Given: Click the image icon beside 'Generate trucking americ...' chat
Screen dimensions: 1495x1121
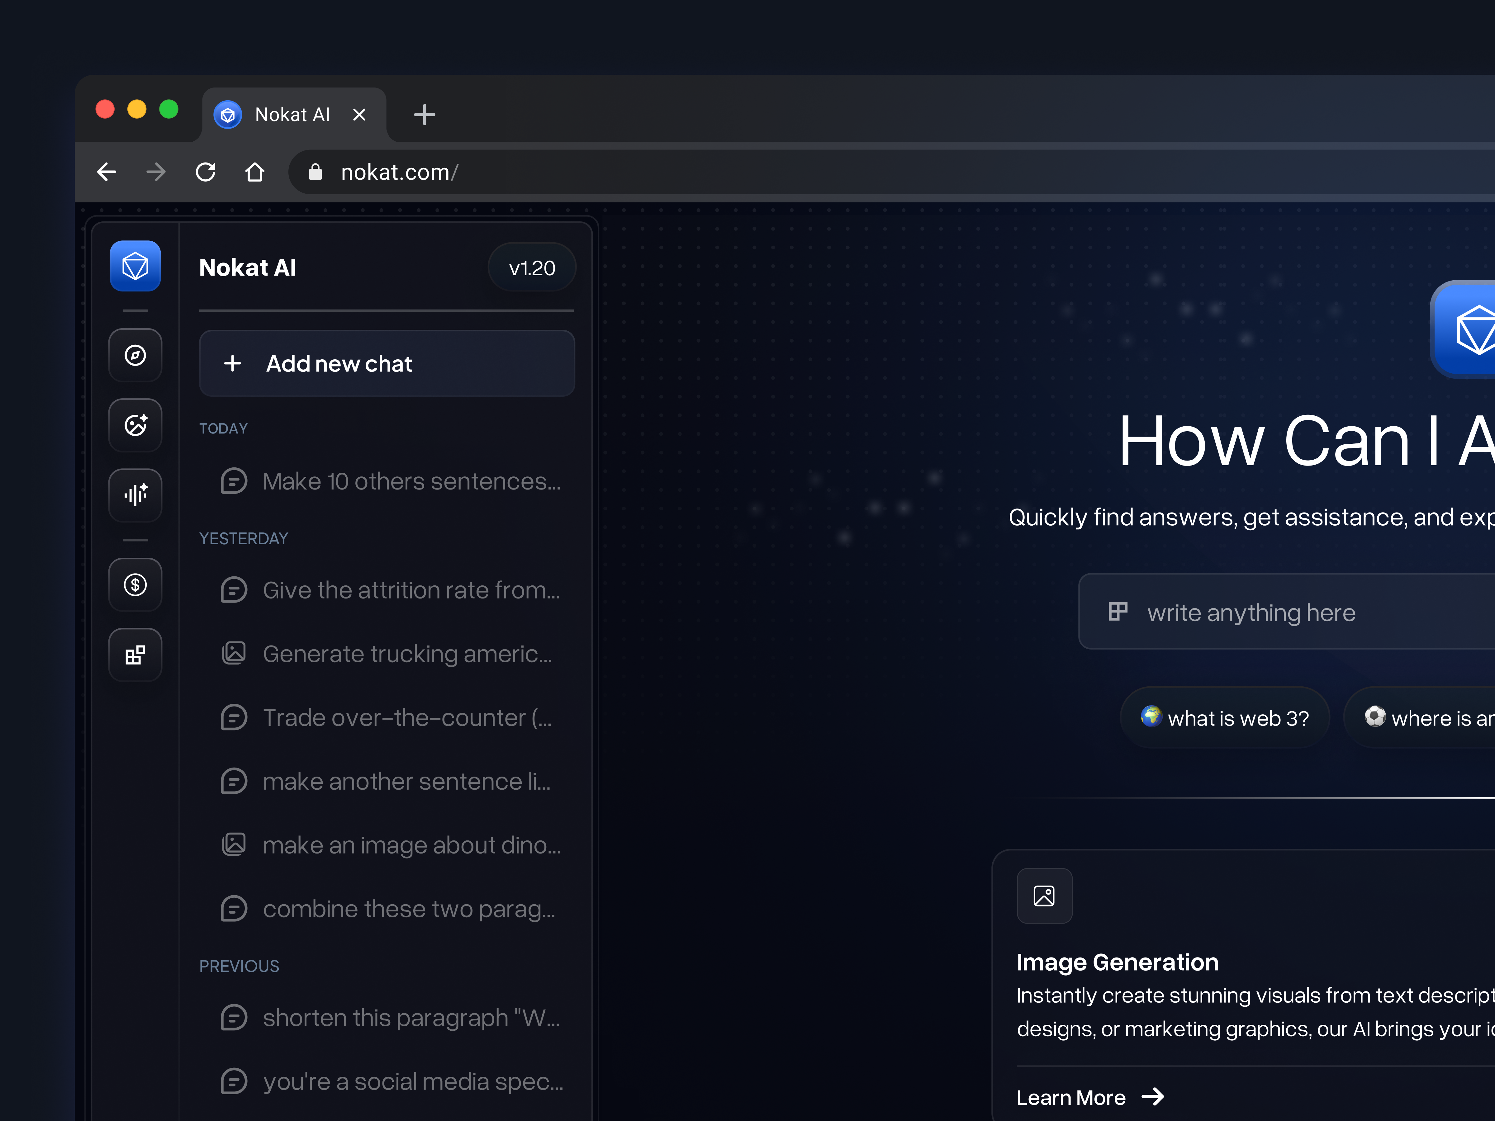Looking at the screenshot, I should (x=234, y=653).
